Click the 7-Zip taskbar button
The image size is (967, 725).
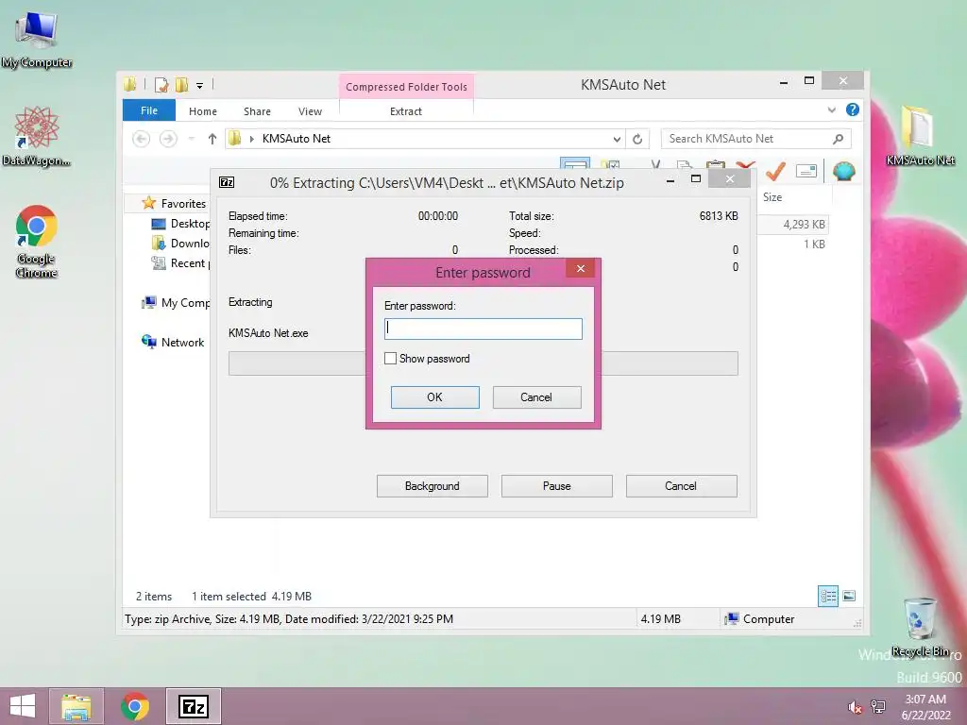point(193,706)
